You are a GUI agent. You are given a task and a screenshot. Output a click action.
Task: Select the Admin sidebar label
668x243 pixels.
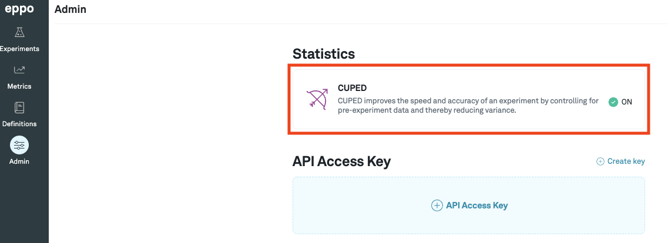click(x=19, y=161)
